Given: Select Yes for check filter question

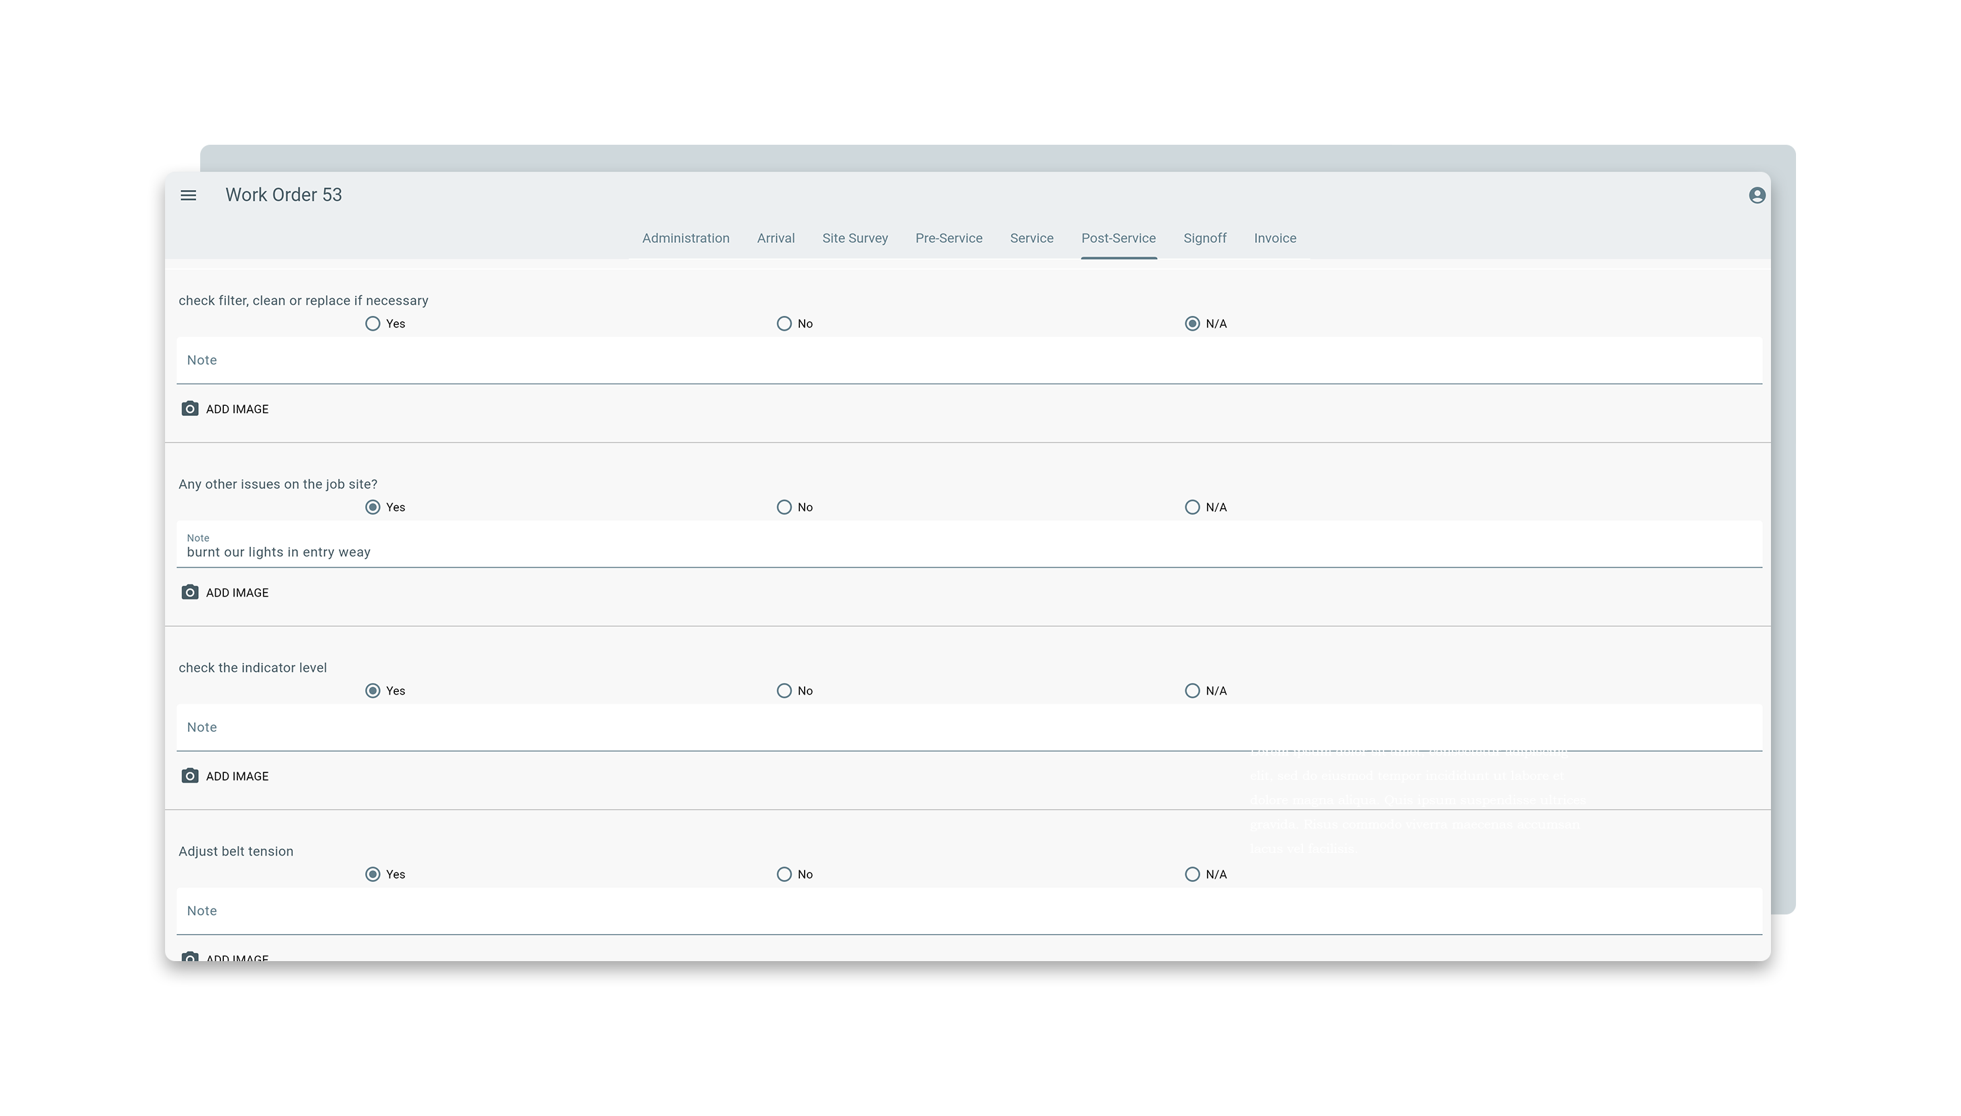Looking at the screenshot, I should pos(373,324).
